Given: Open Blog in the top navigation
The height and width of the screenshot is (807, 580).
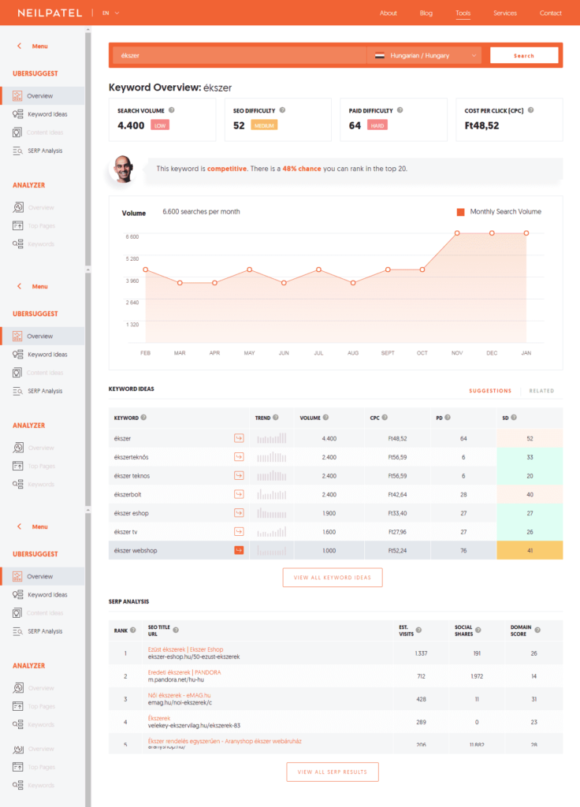Looking at the screenshot, I should point(426,13).
